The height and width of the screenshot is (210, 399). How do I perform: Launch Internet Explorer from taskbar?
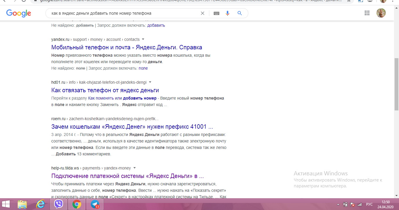click(40, 204)
